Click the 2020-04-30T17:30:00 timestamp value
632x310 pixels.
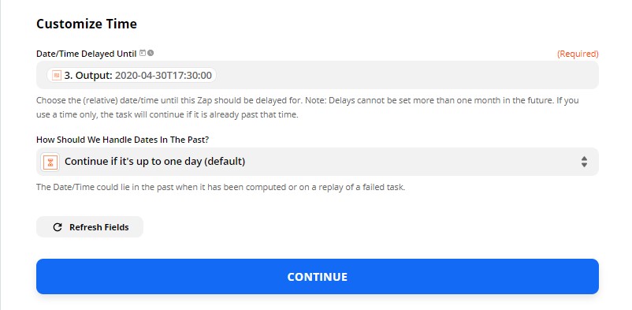click(x=163, y=75)
